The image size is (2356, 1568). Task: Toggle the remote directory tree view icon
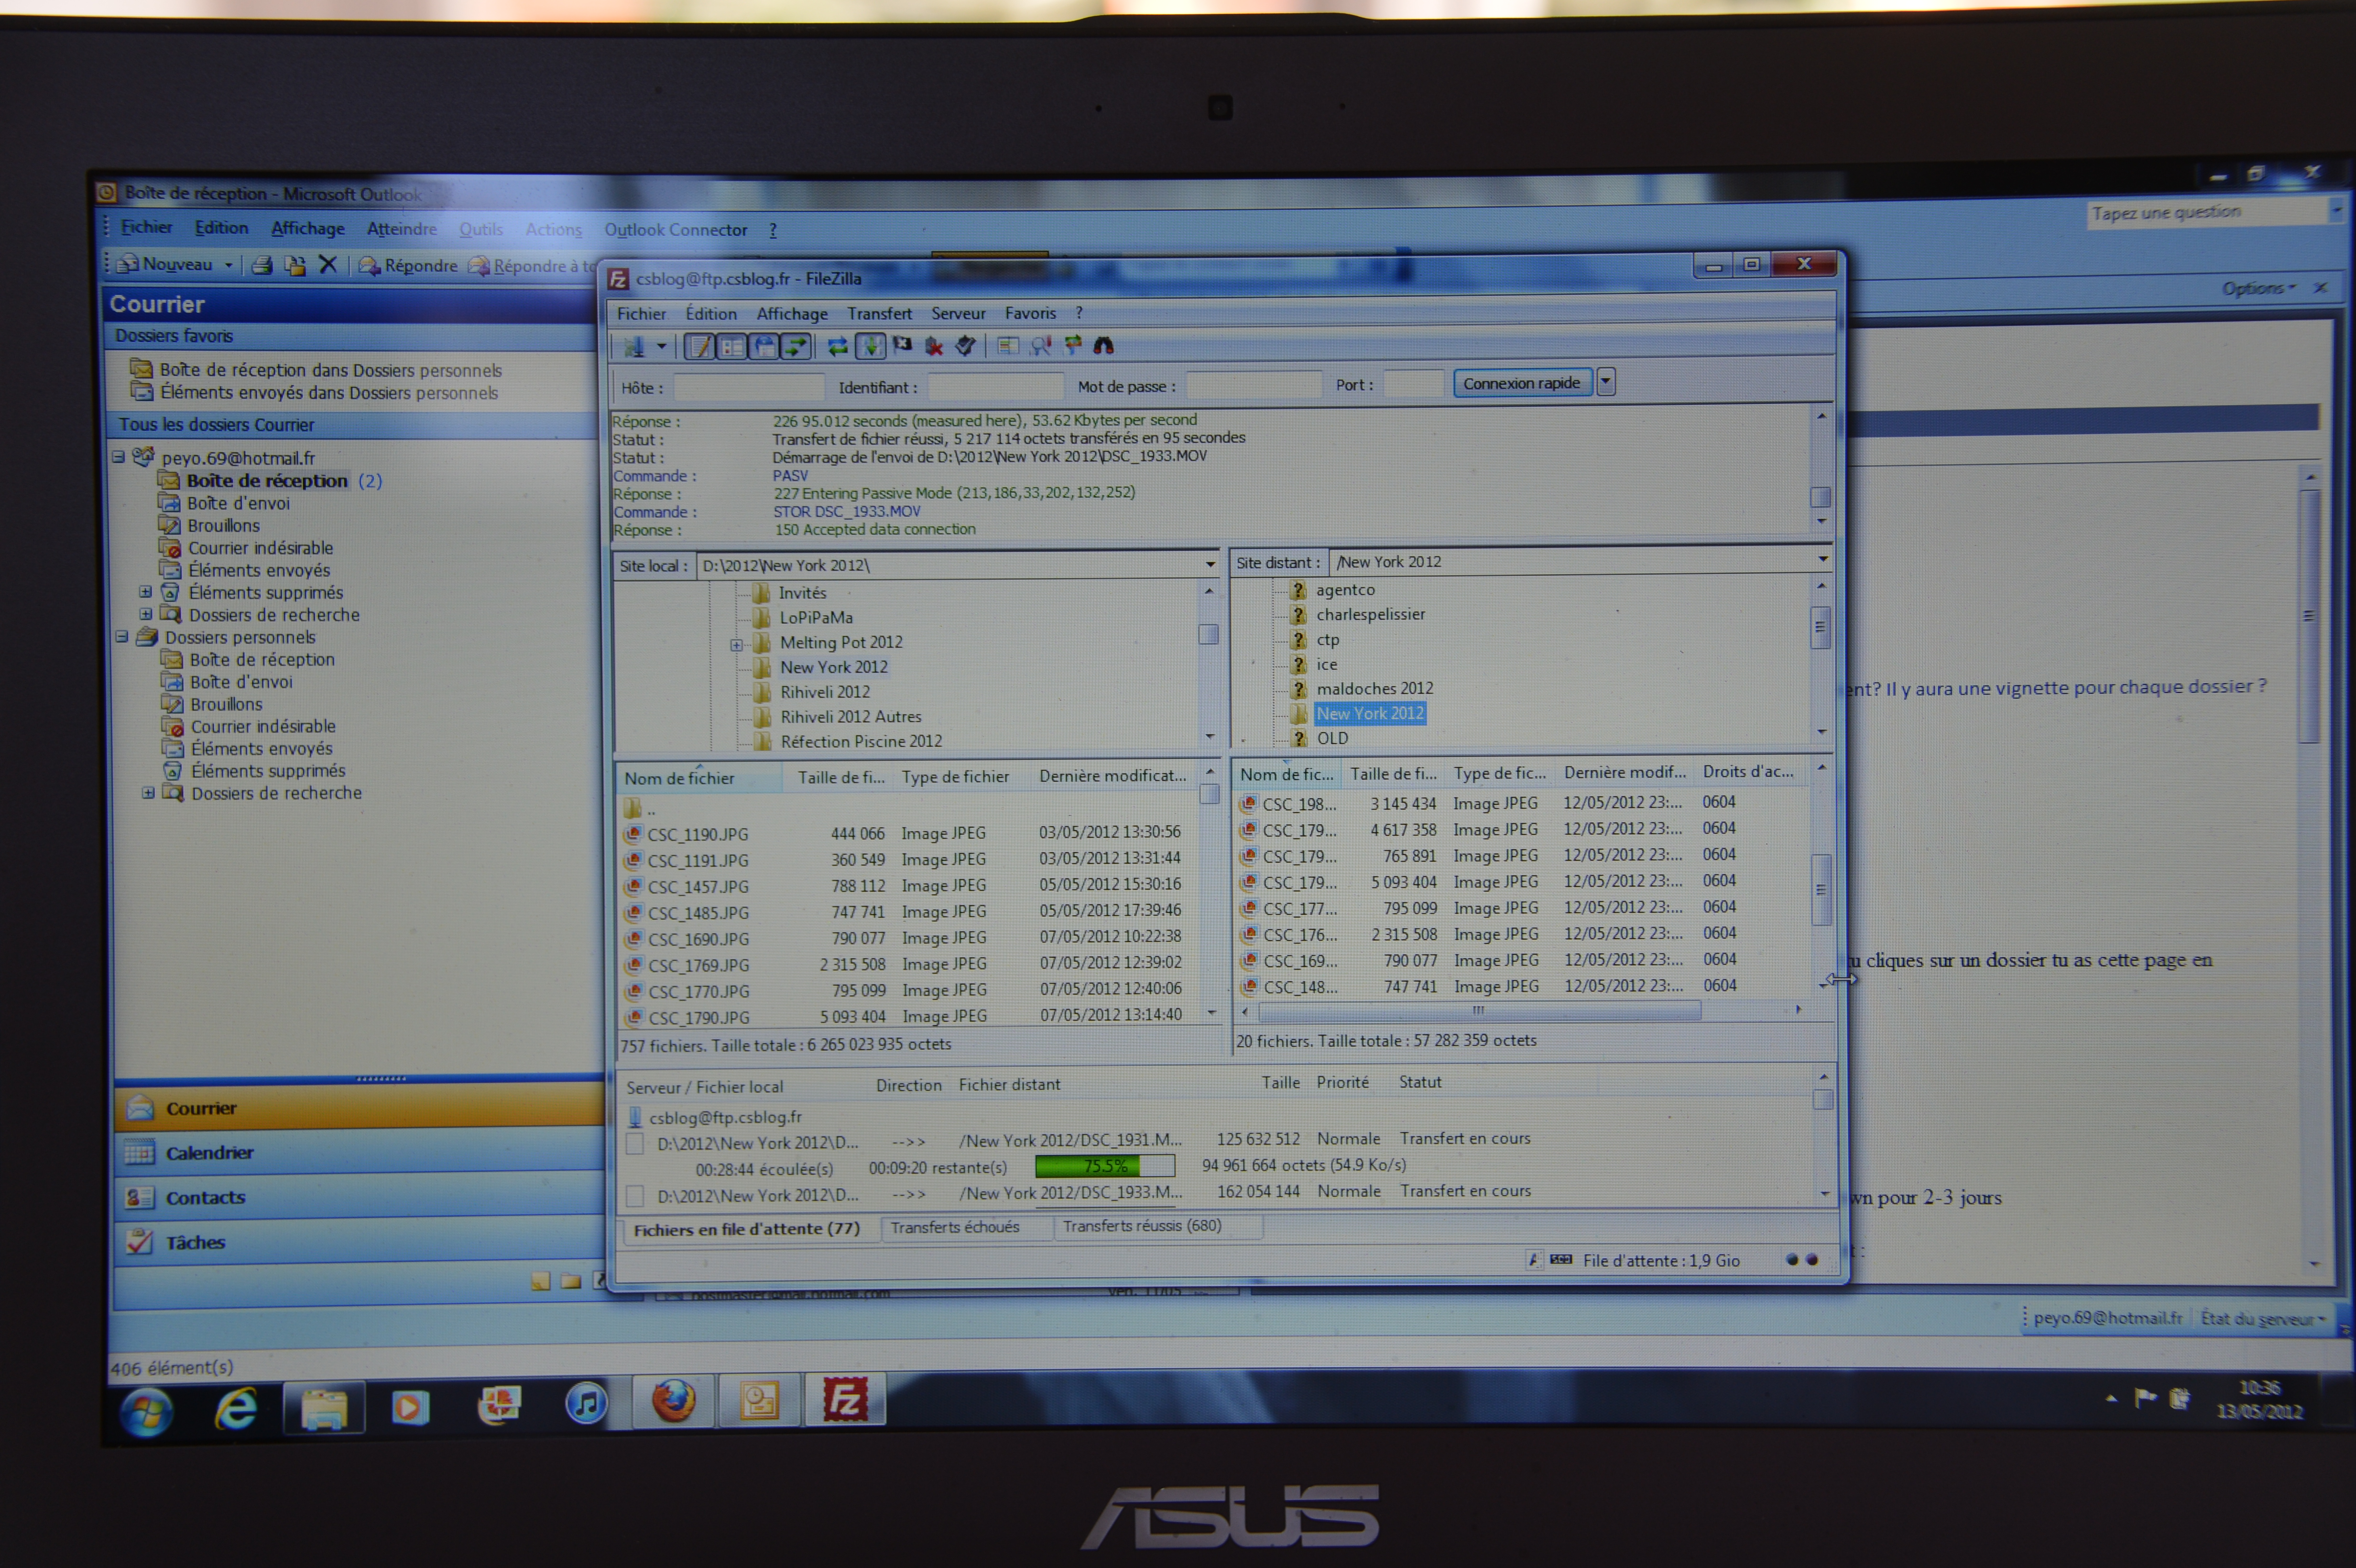click(765, 347)
